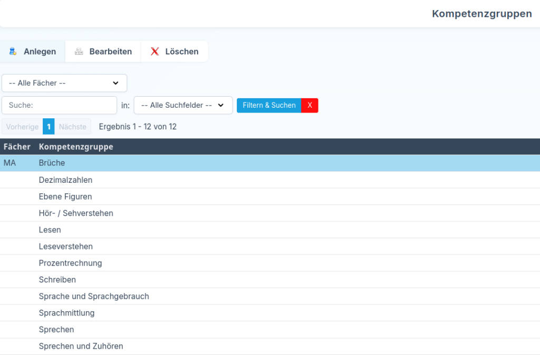Expand the Alle Suchfelder dropdown

click(183, 105)
